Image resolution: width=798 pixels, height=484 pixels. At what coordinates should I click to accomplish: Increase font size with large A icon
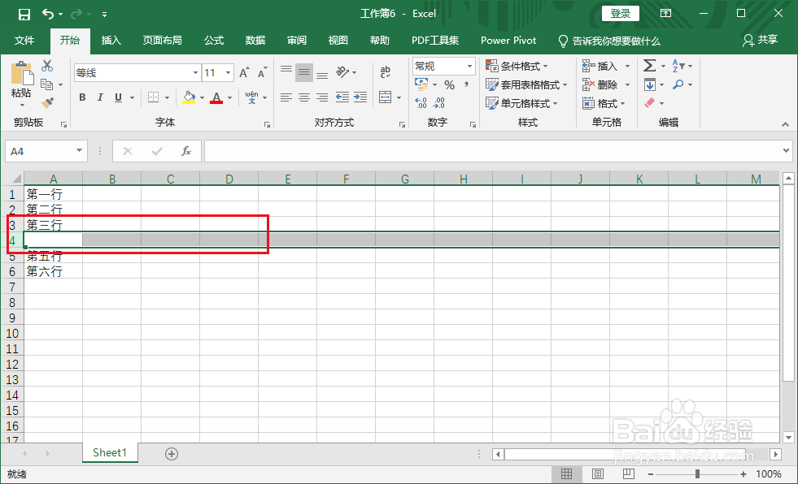(x=245, y=72)
